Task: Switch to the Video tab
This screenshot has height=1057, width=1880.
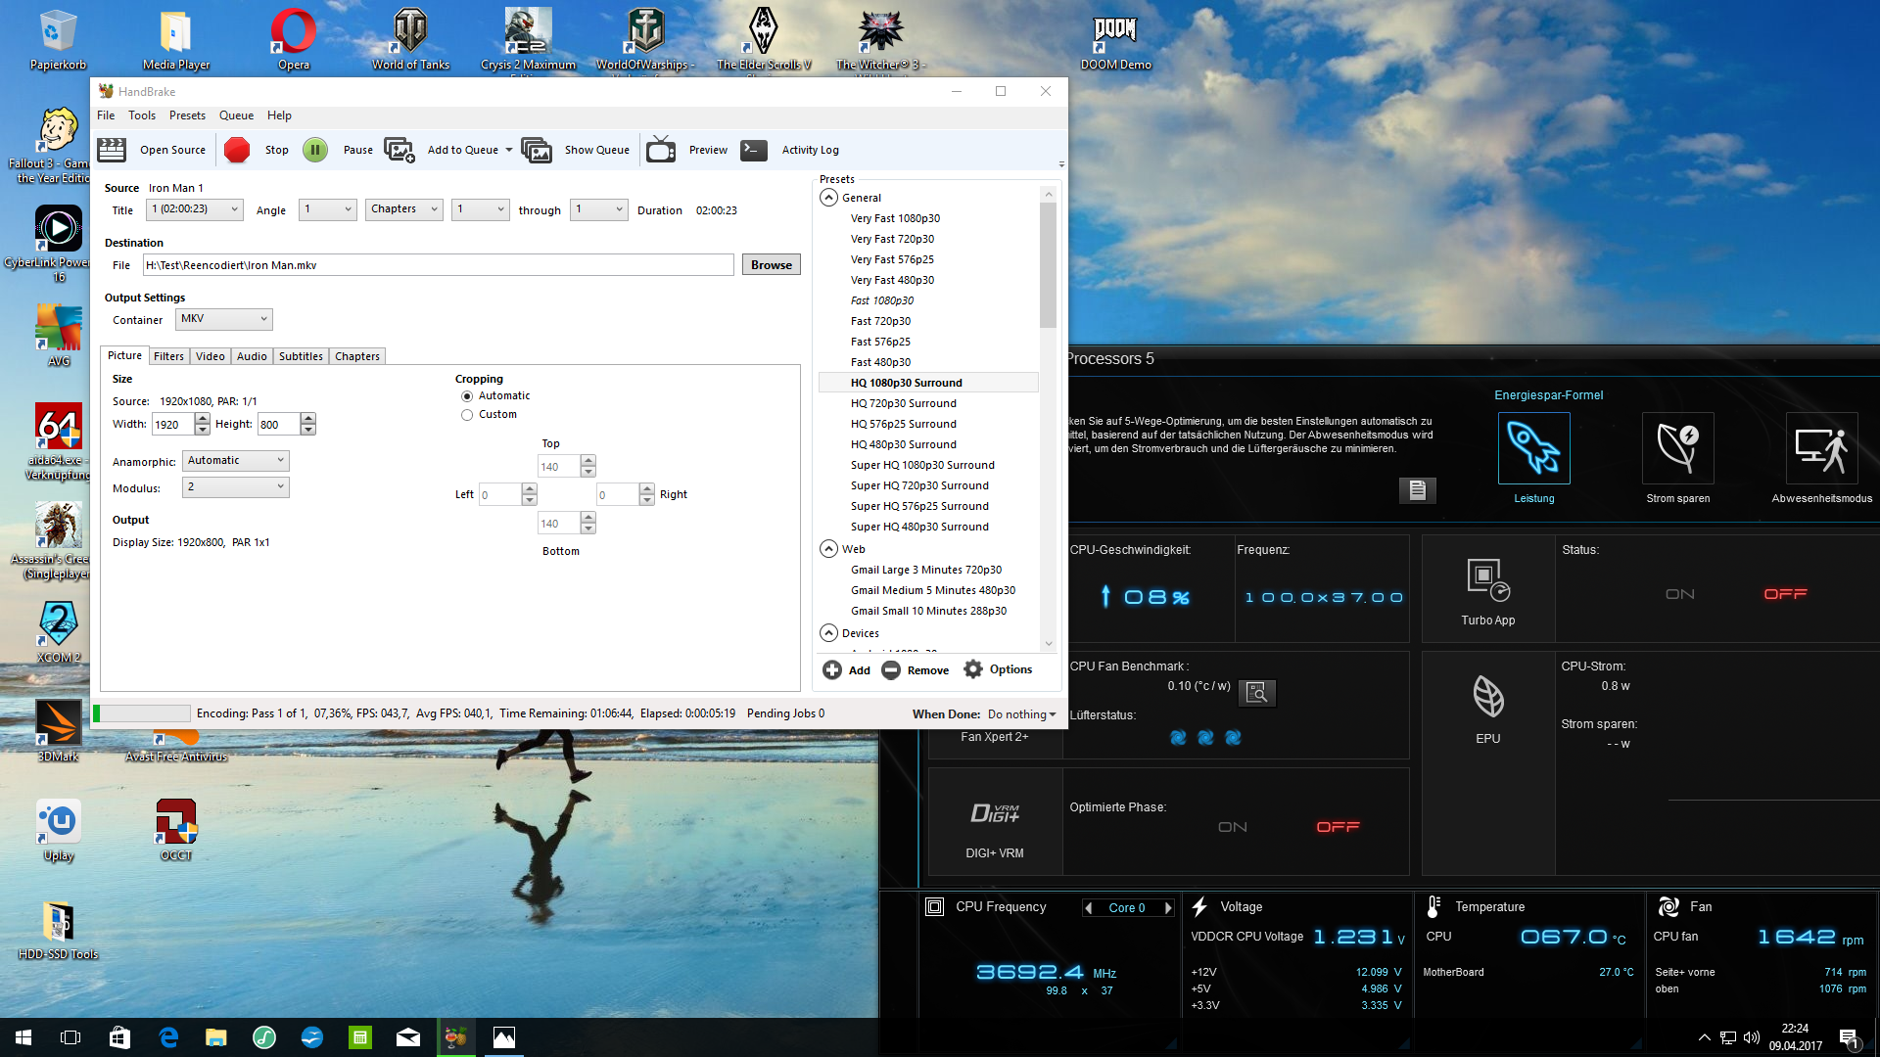Action: pos(210,356)
